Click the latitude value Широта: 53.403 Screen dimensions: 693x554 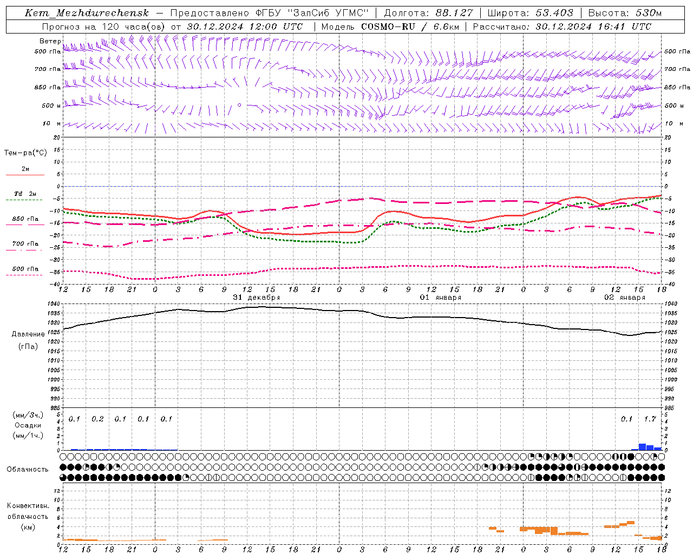tap(531, 13)
